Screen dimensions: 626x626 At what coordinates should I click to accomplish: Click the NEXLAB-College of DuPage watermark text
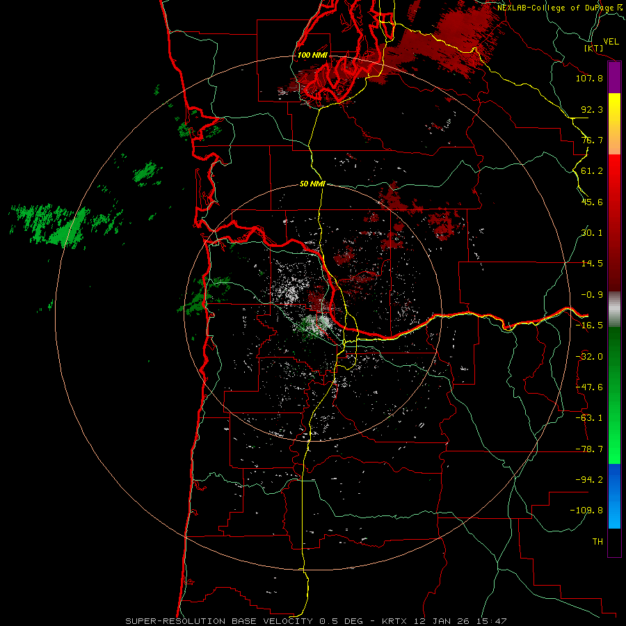click(x=559, y=8)
